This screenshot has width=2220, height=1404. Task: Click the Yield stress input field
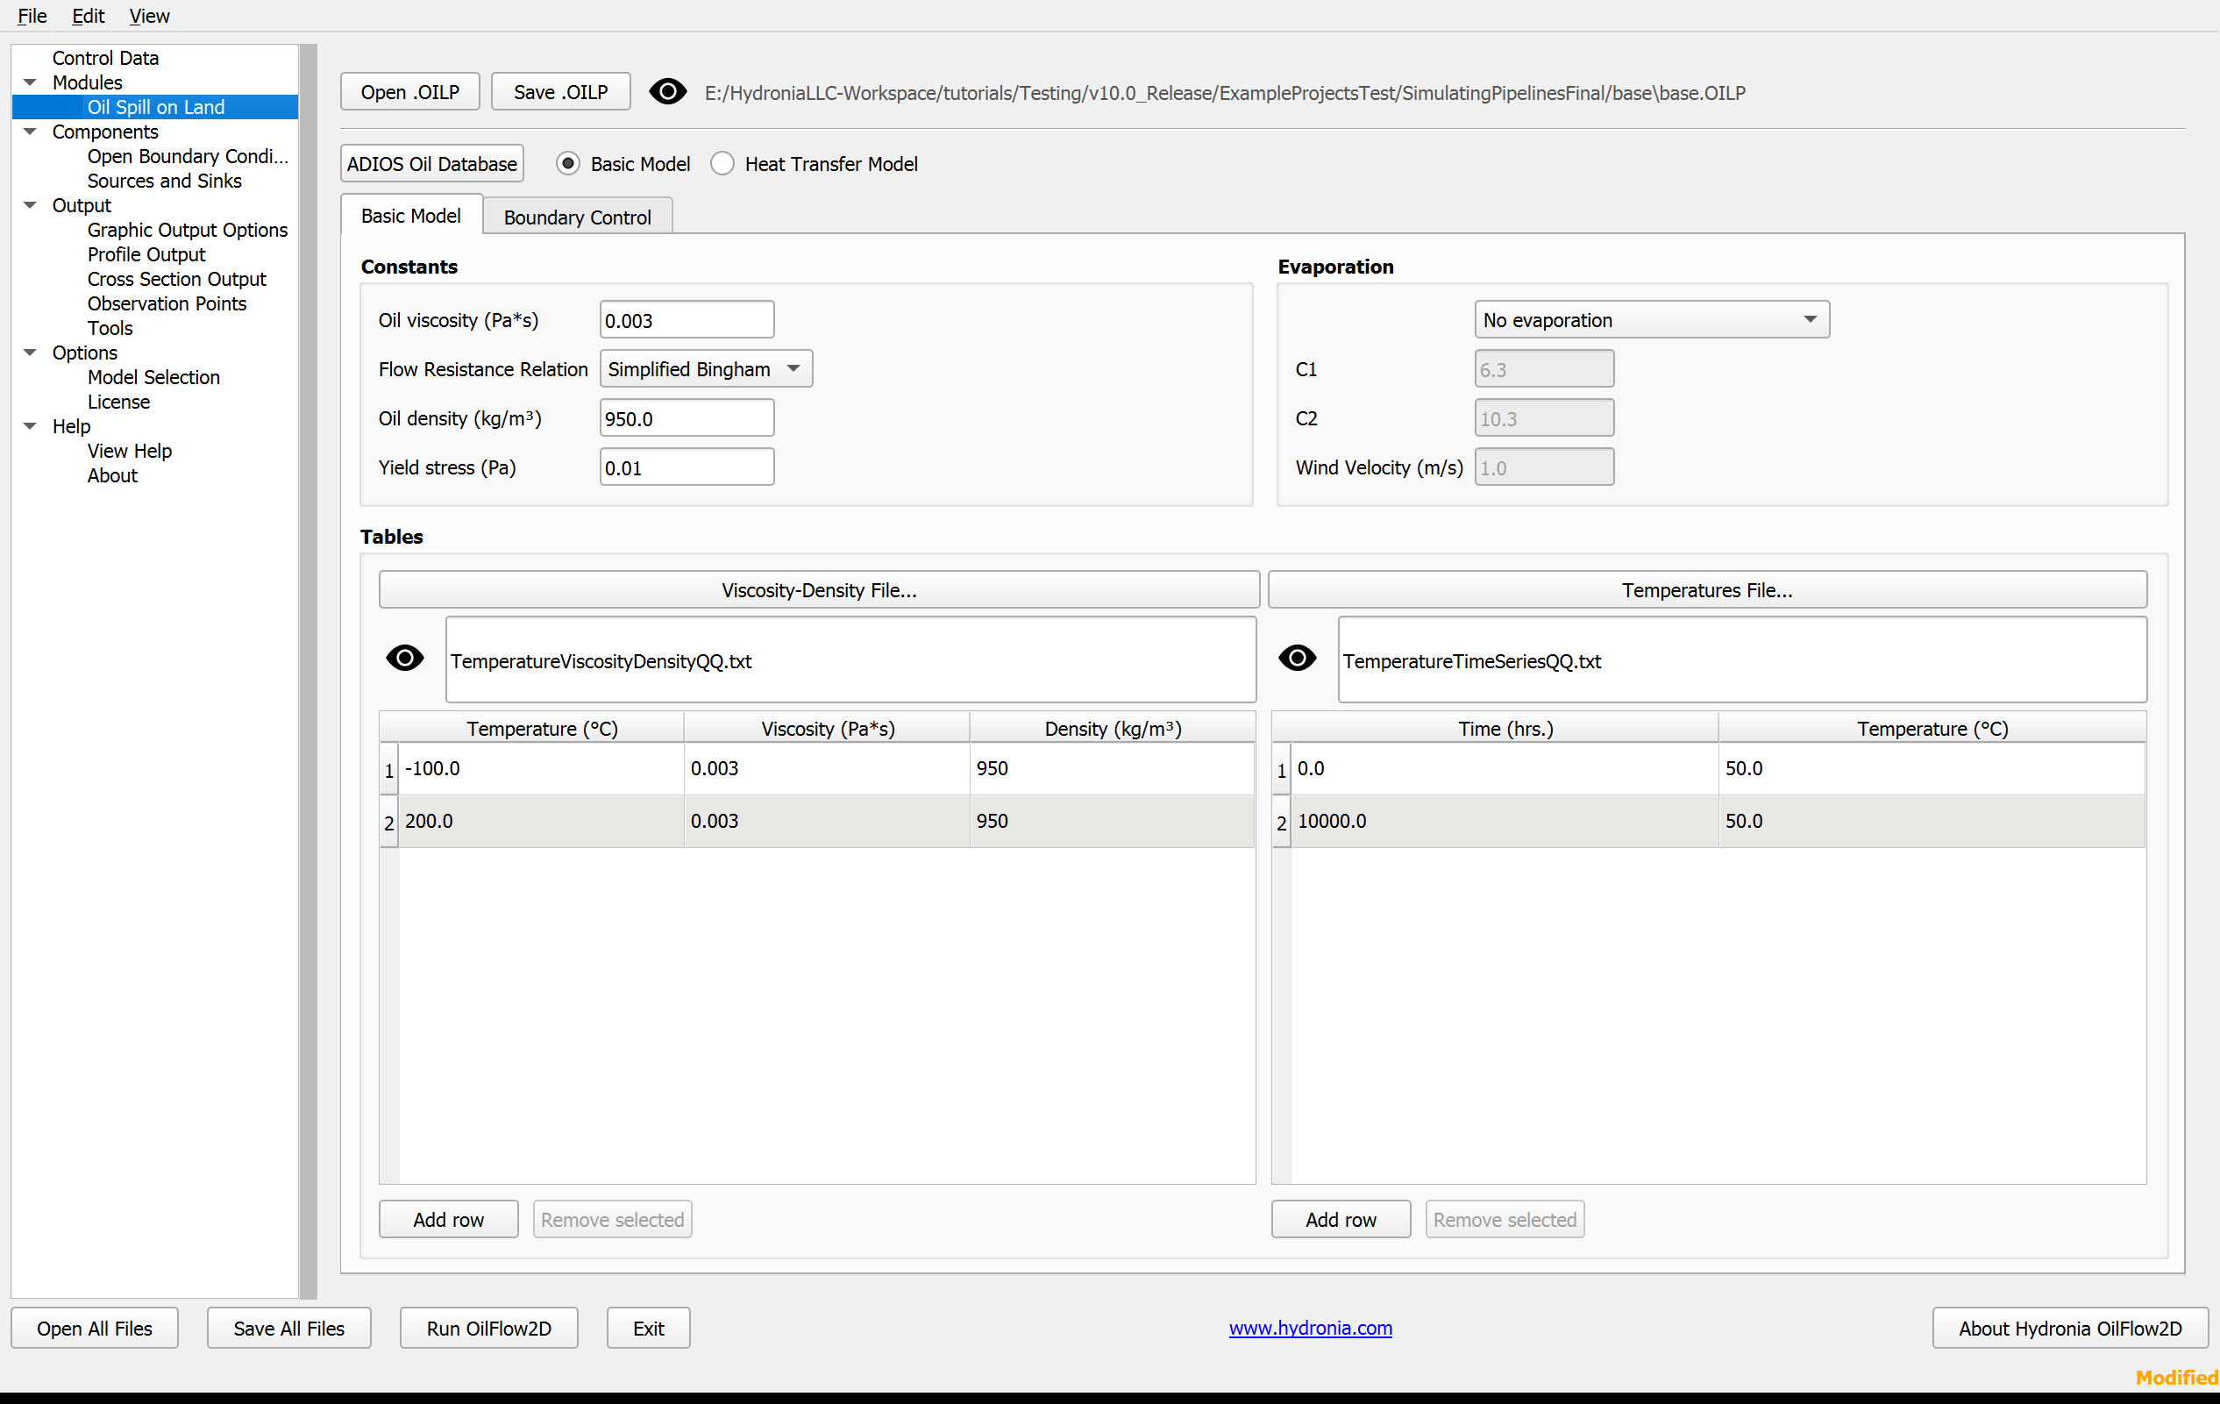click(x=687, y=467)
